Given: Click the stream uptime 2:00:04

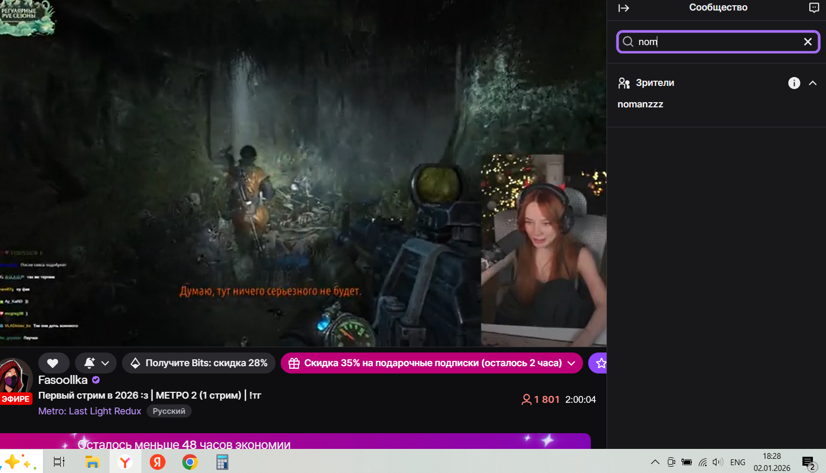Looking at the screenshot, I should click(x=580, y=400).
